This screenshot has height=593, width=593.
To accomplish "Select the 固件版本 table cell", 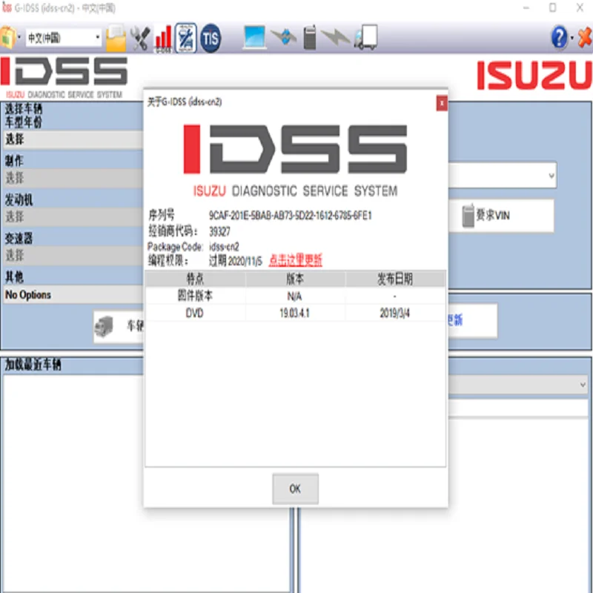I will coord(195,296).
